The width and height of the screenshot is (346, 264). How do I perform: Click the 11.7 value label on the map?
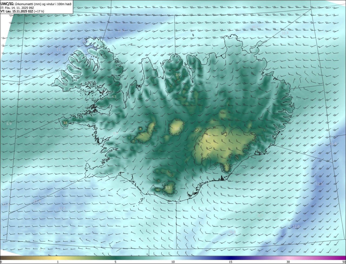[x=121, y=31]
